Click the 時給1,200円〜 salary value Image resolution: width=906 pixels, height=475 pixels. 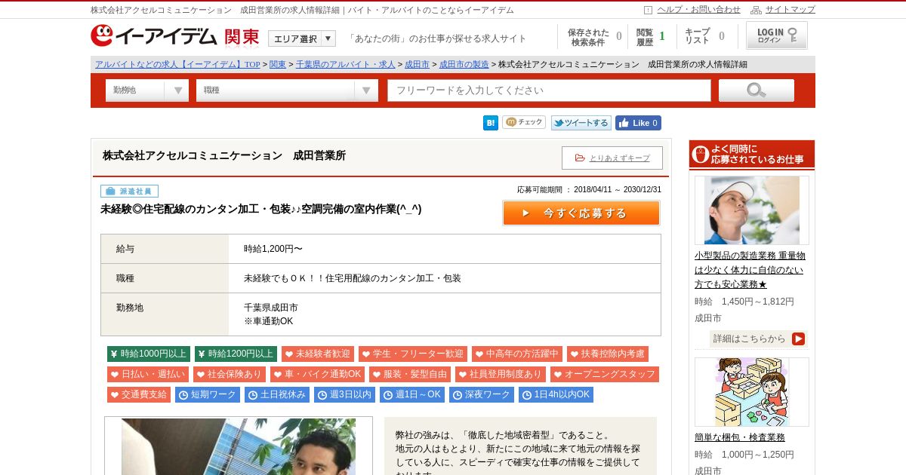(x=273, y=249)
